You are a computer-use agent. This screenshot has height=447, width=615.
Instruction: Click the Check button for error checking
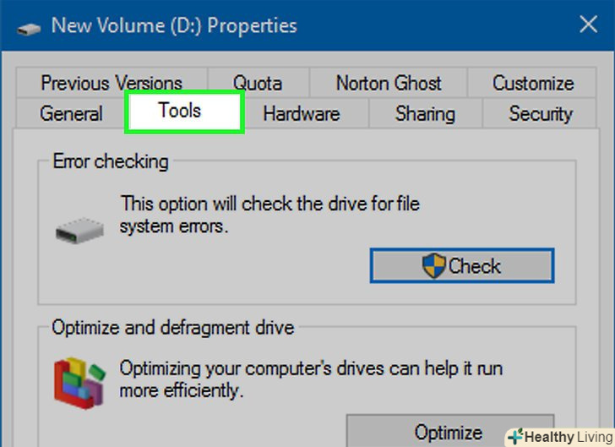click(462, 265)
